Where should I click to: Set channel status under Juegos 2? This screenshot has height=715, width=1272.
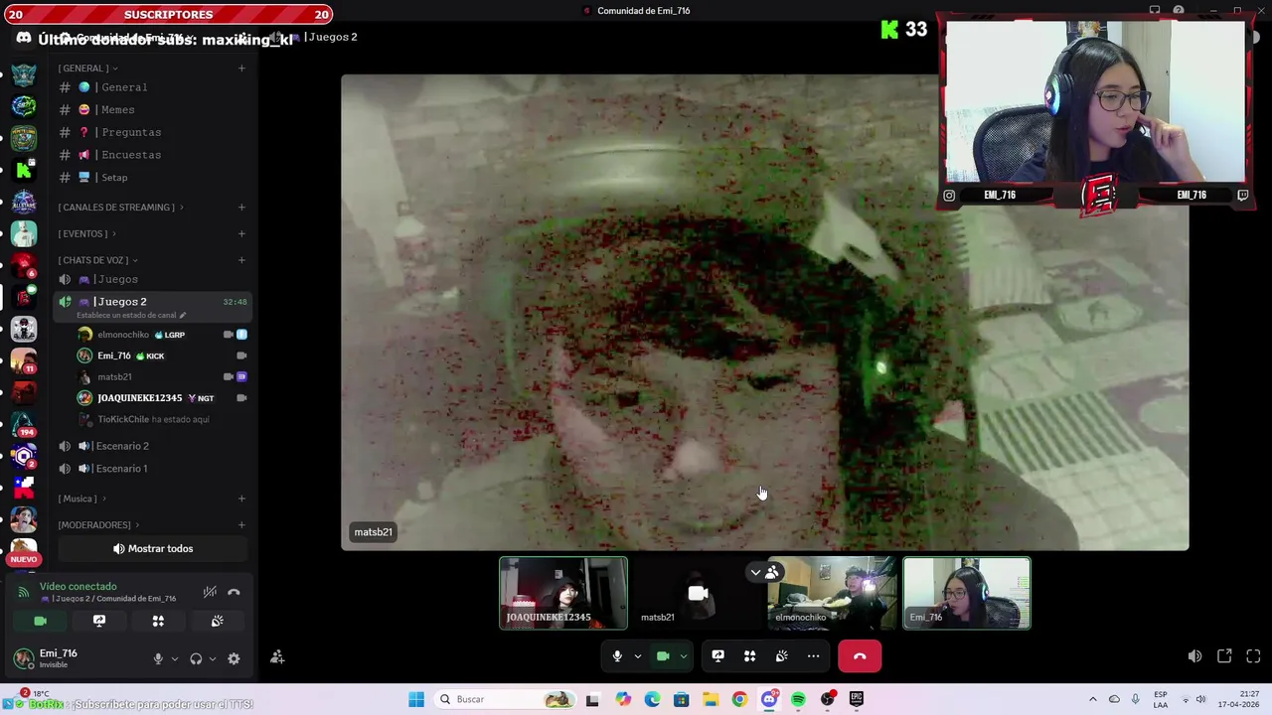tap(130, 316)
